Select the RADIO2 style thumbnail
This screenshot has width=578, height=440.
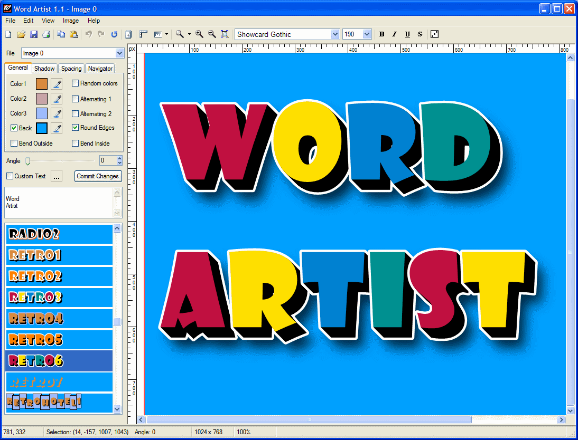point(59,234)
